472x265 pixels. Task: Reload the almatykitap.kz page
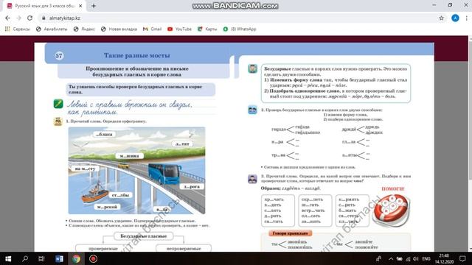point(29,18)
